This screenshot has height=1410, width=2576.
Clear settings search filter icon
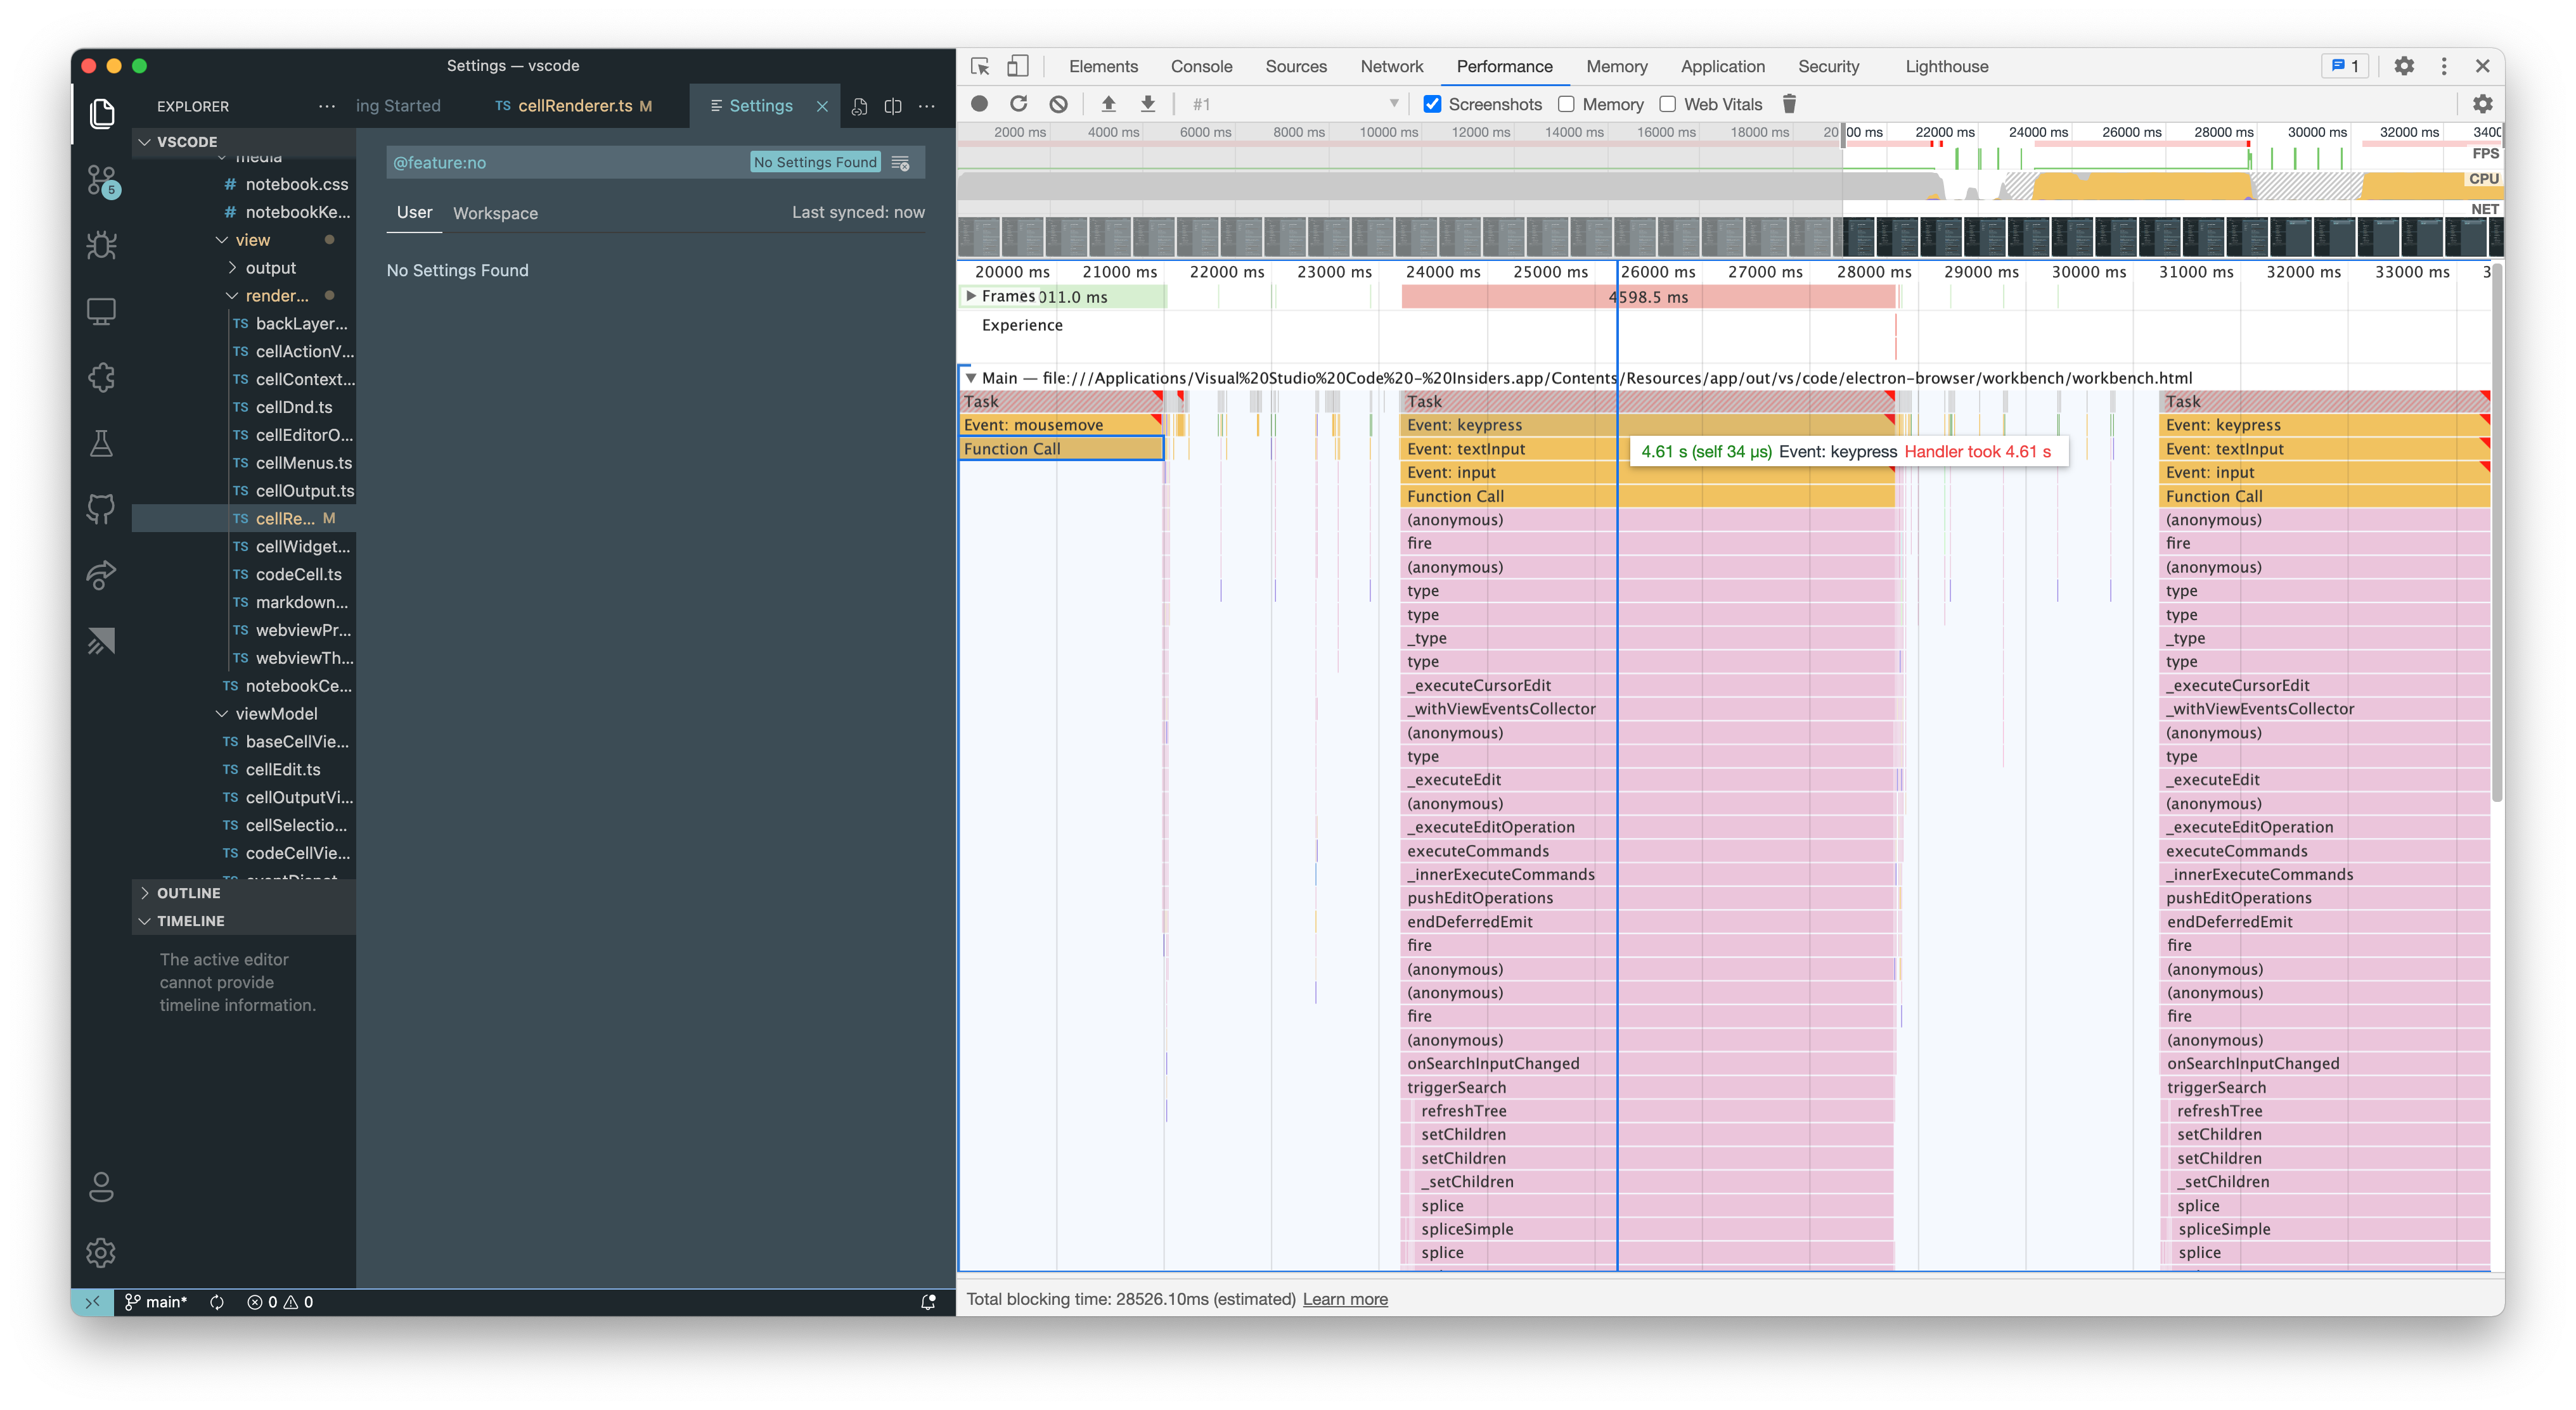(x=901, y=162)
